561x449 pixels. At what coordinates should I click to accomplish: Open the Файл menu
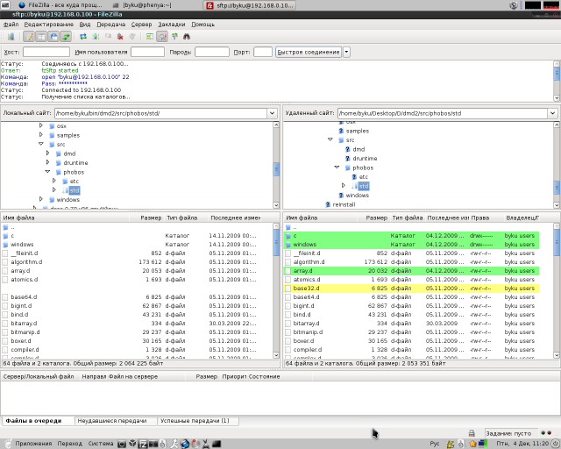click(x=11, y=25)
